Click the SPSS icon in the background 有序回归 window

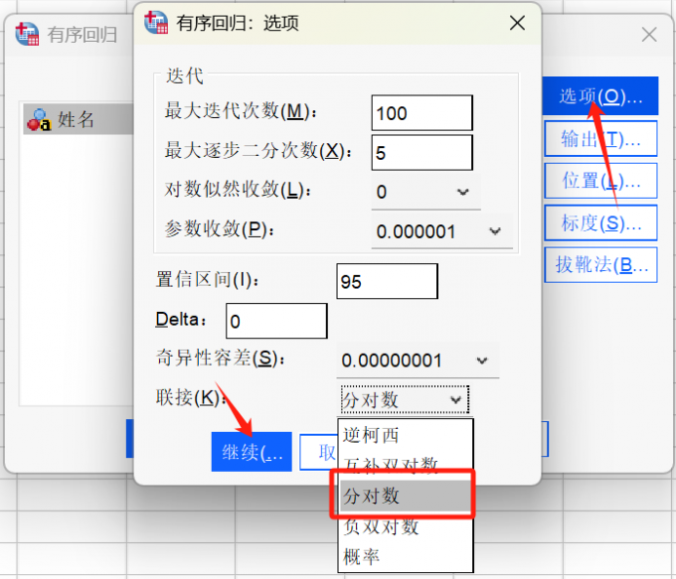27,34
